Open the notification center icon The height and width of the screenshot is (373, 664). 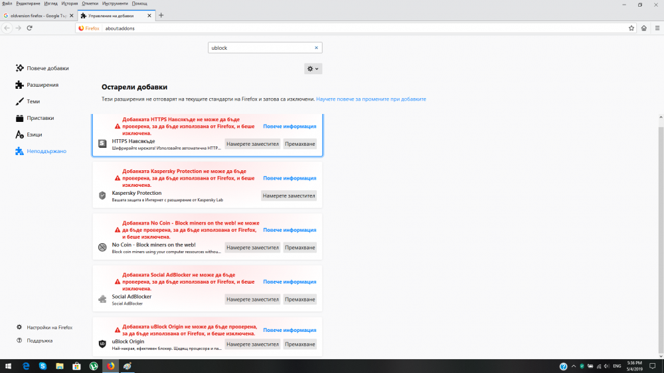[653, 366]
